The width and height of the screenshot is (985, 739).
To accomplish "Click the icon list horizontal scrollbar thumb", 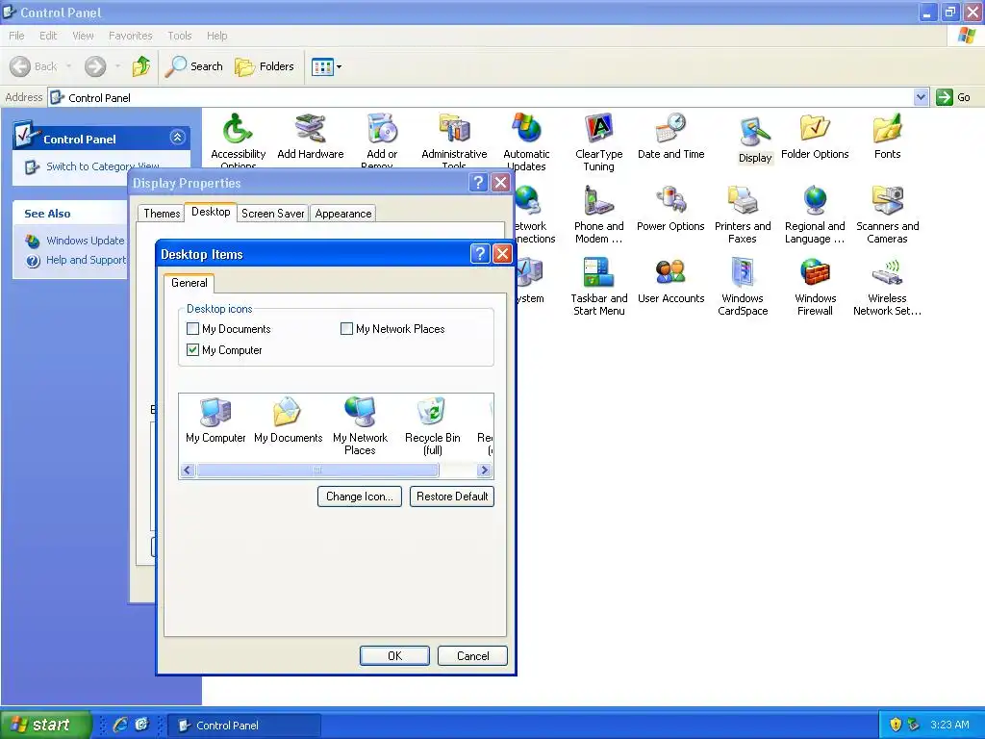I will (317, 470).
